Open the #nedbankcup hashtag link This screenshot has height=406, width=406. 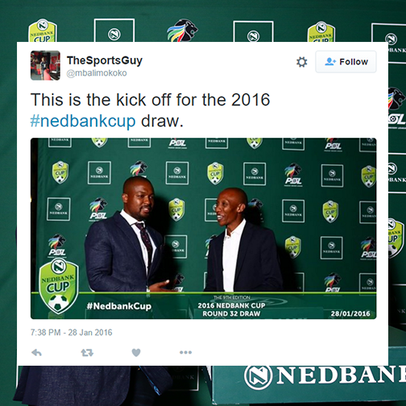point(83,121)
